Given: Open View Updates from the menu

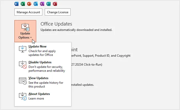Looking at the screenshot, I should (38, 78).
